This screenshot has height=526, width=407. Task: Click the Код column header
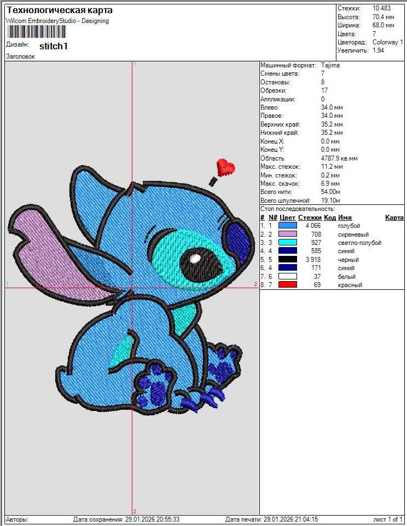[329, 218]
